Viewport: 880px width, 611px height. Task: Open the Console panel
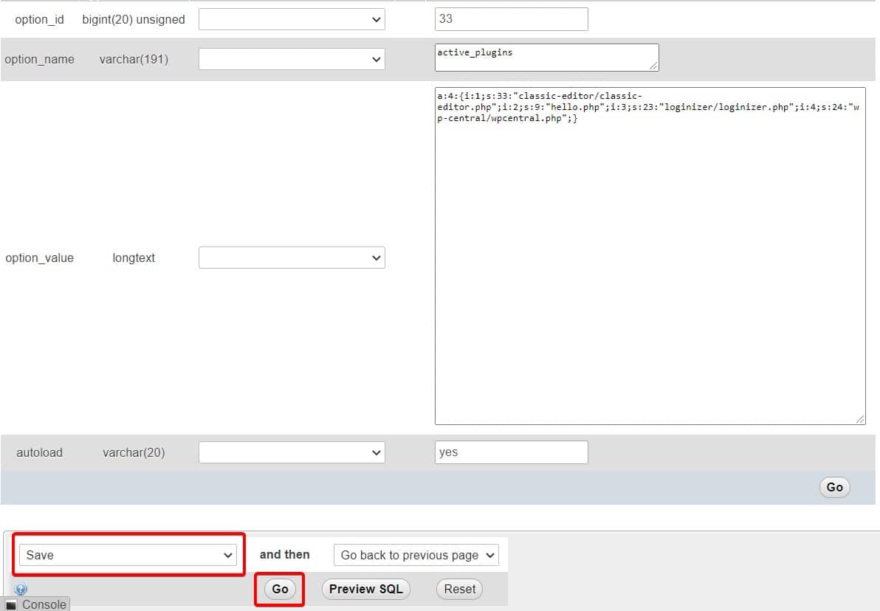click(36, 604)
